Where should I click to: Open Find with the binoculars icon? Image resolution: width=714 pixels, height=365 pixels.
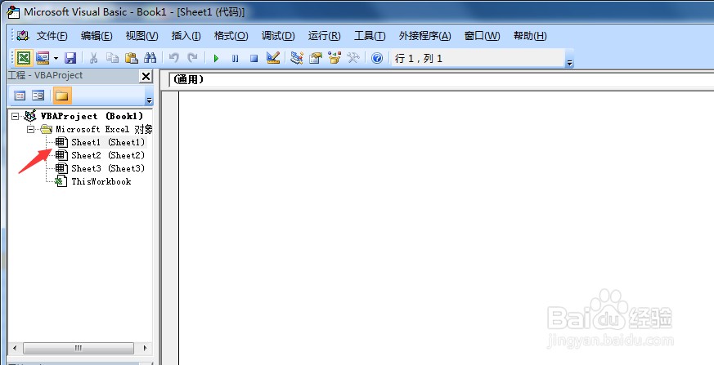[150, 58]
